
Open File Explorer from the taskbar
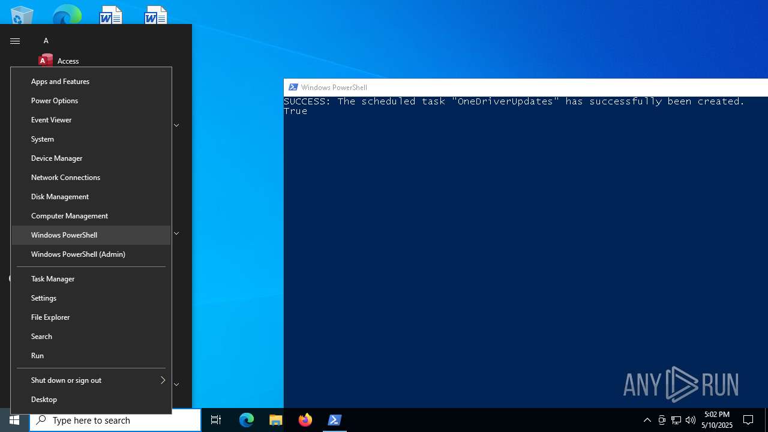click(276, 420)
